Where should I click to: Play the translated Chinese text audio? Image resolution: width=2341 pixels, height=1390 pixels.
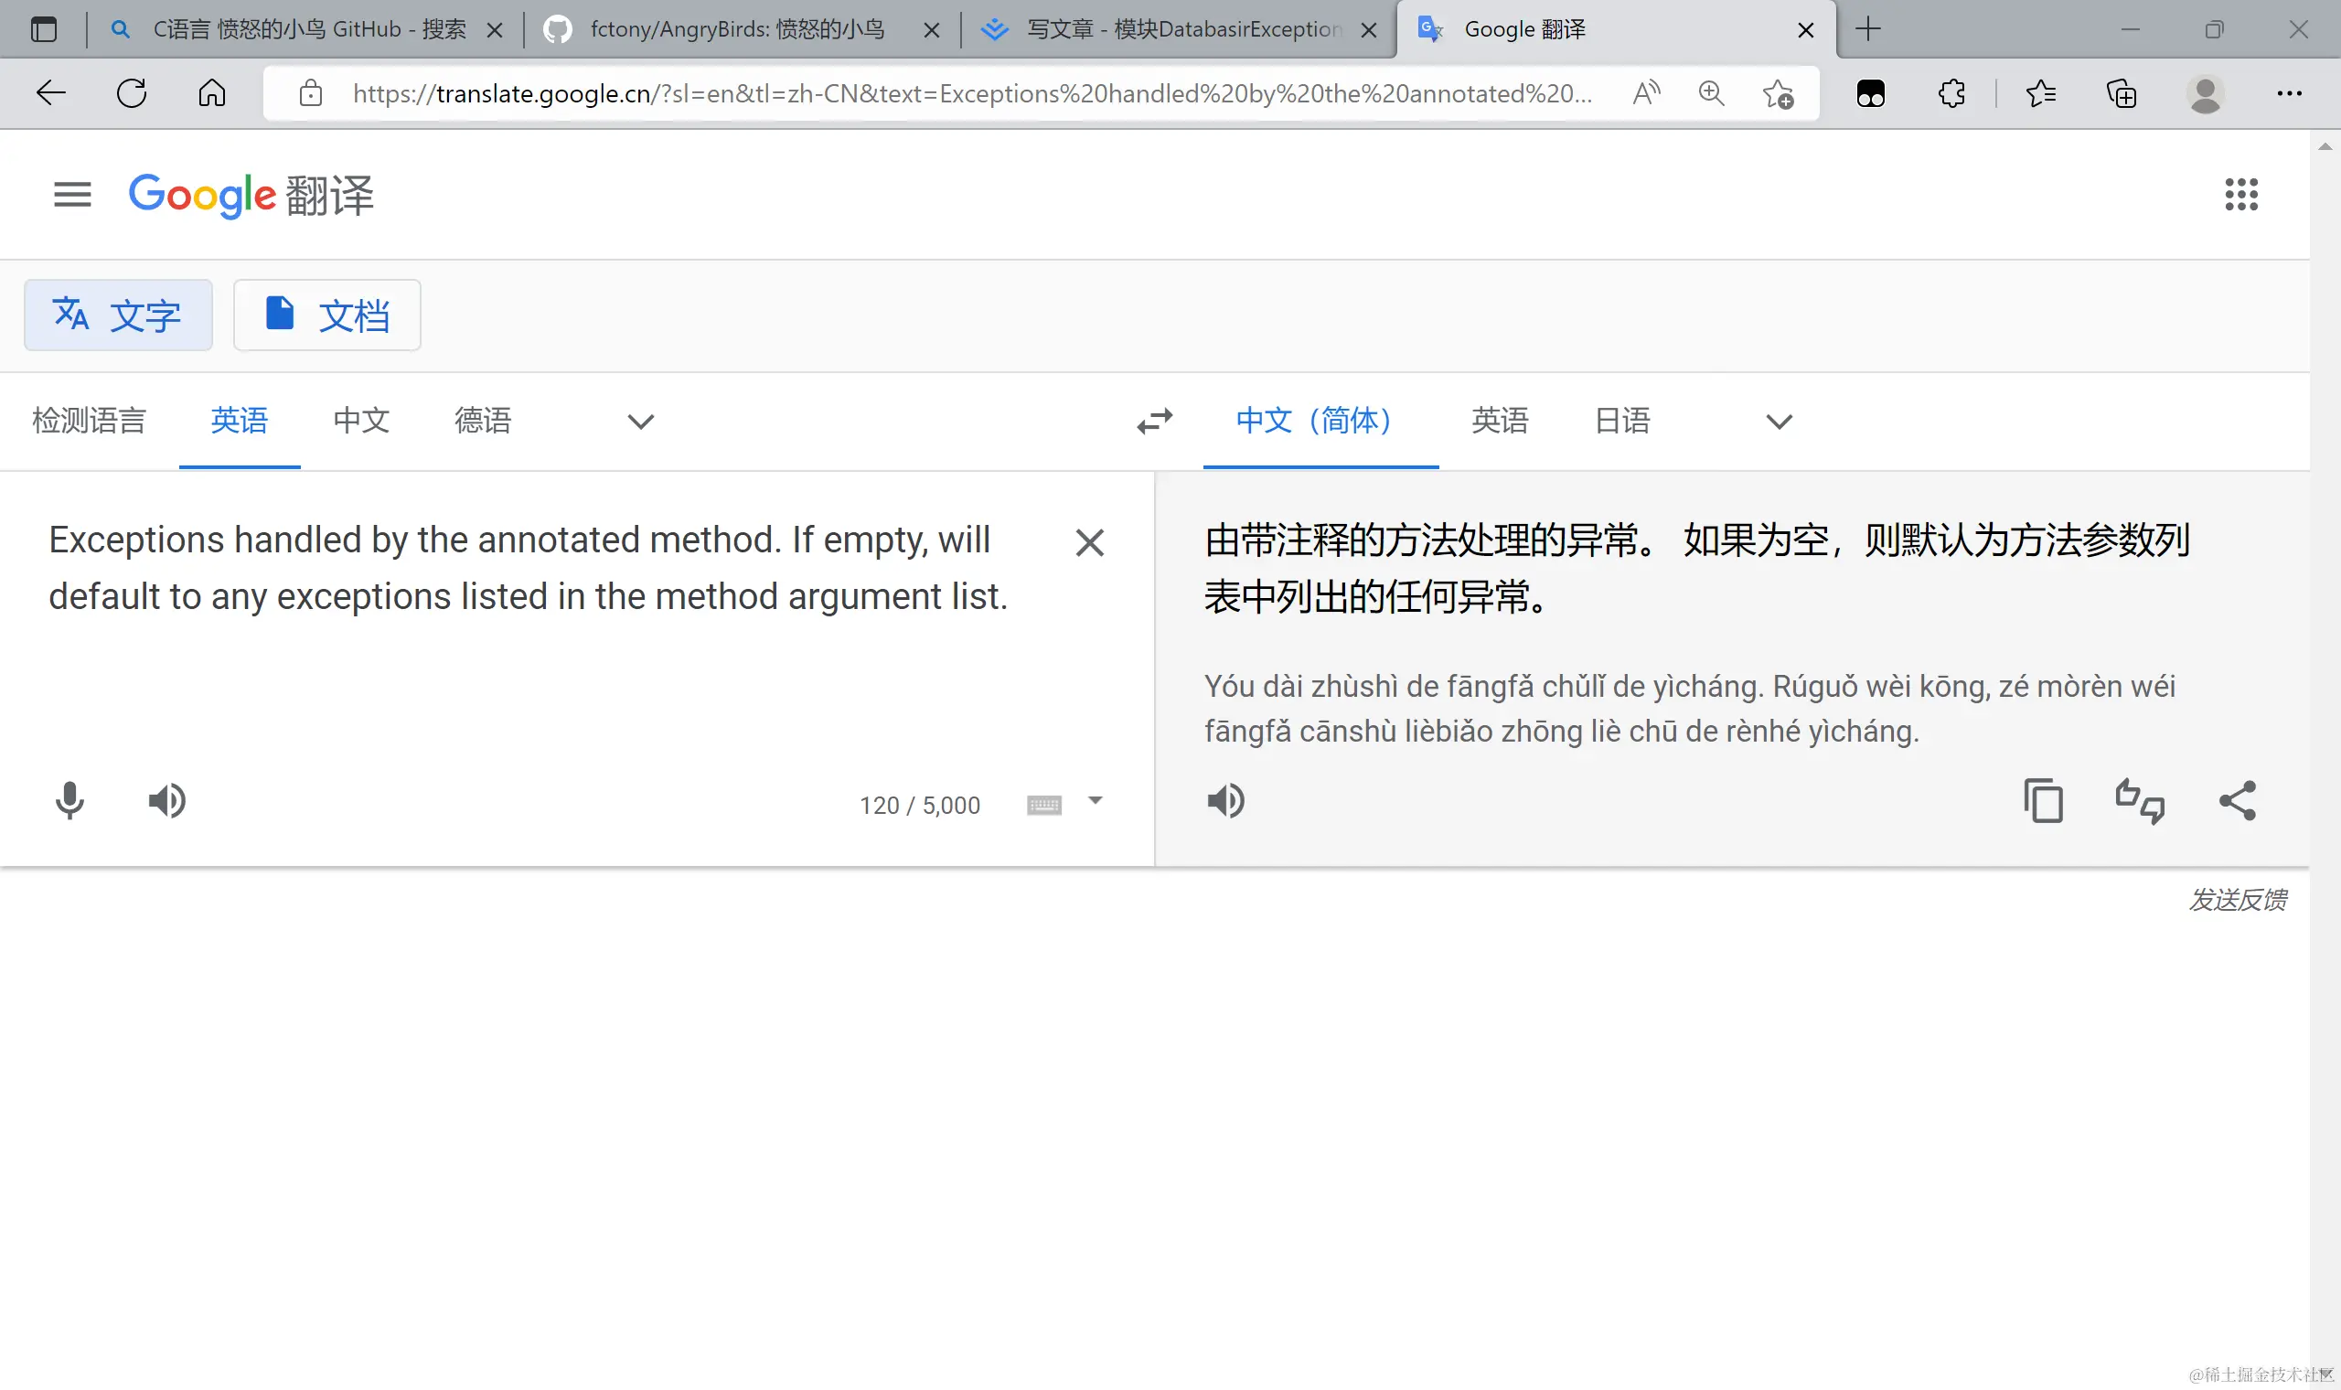[x=1225, y=801]
